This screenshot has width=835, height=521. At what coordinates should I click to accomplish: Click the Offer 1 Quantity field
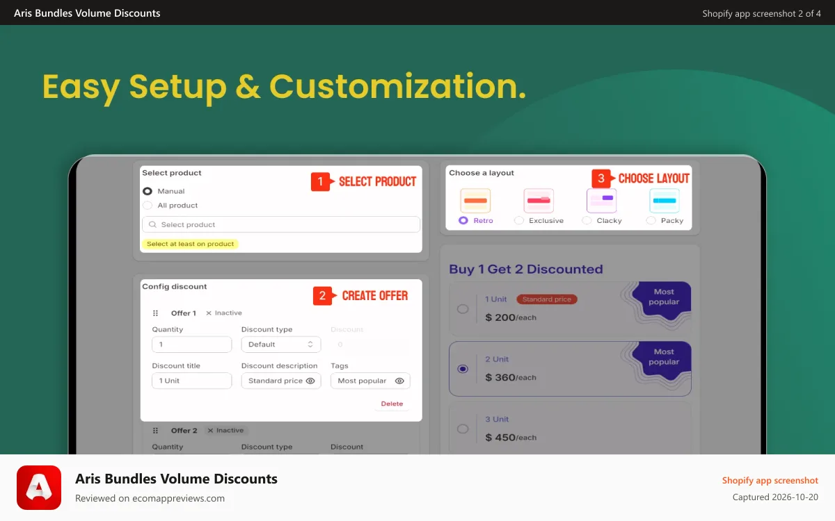point(191,345)
